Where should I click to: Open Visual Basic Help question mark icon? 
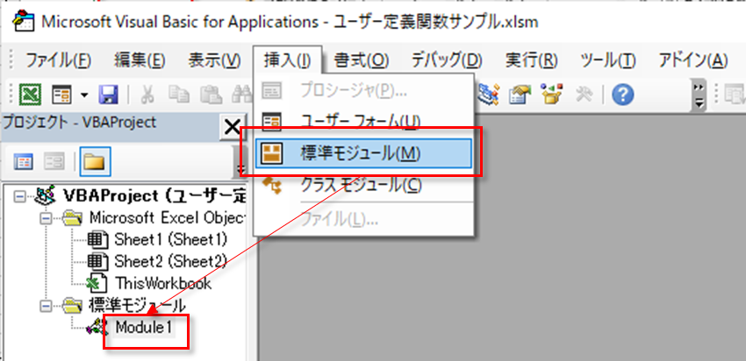tap(623, 95)
